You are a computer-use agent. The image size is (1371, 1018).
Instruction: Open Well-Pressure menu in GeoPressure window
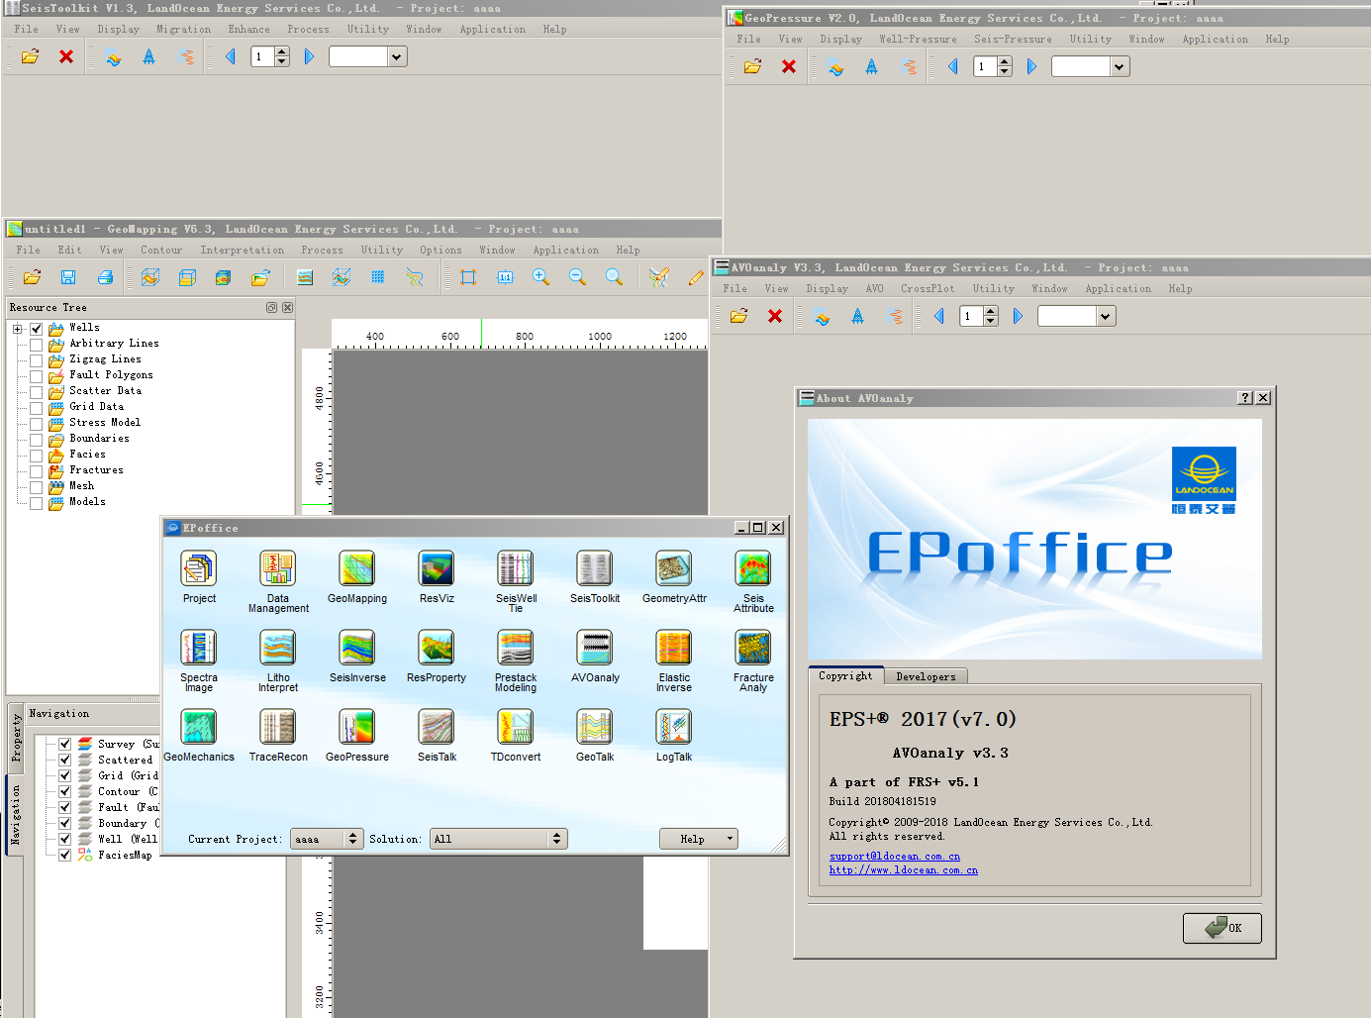tap(918, 39)
